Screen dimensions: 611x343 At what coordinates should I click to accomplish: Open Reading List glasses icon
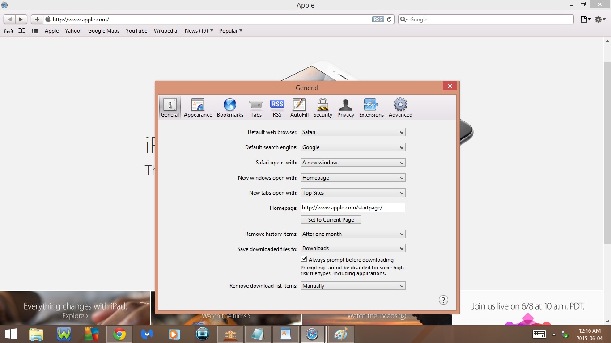(x=8, y=31)
